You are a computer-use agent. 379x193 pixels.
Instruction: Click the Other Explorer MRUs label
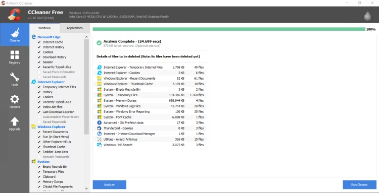pyautogui.click(x=57, y=142)
